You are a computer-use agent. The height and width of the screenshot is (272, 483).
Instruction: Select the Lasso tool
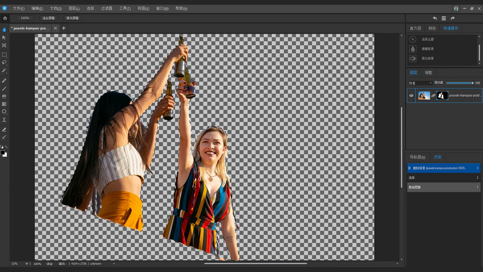tap(4, 62)
